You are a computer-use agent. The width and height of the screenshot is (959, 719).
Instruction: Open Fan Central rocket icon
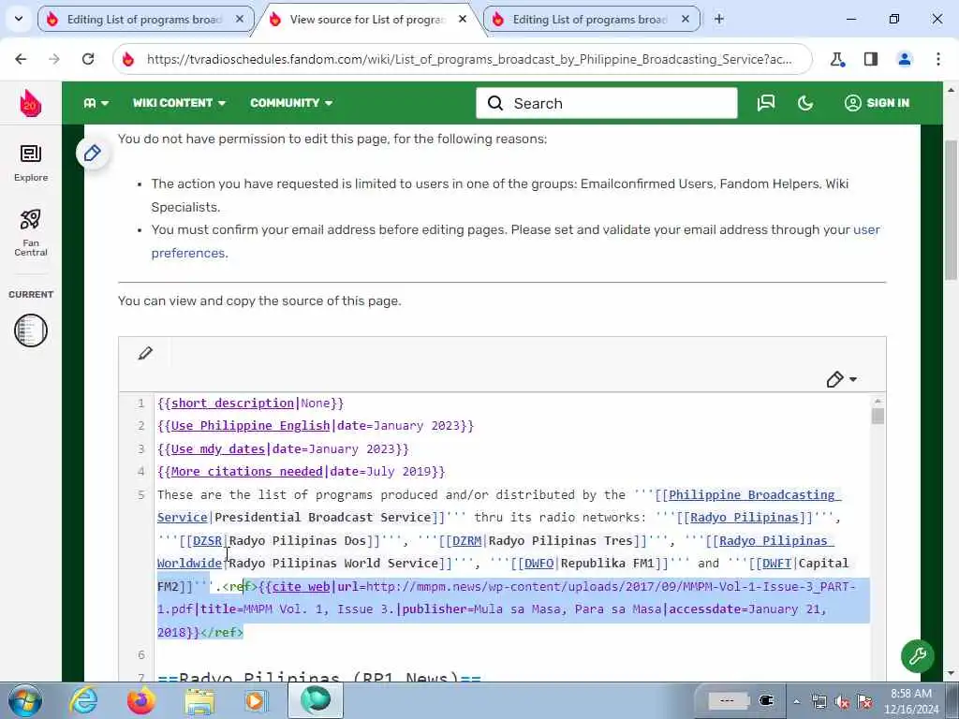point(31,232)
